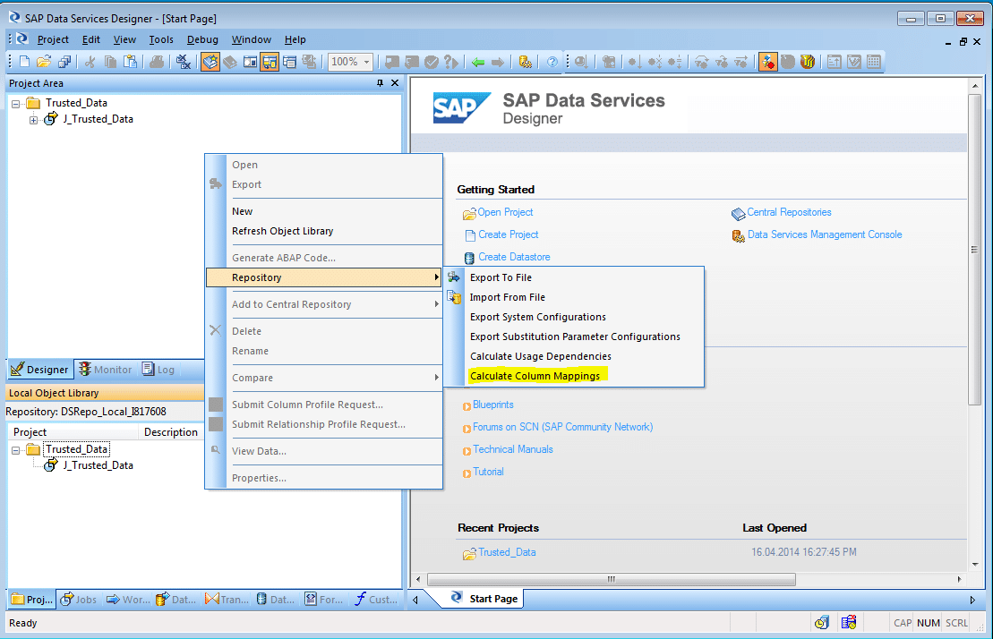Click the Validate All Objects icon

(412, 62)
